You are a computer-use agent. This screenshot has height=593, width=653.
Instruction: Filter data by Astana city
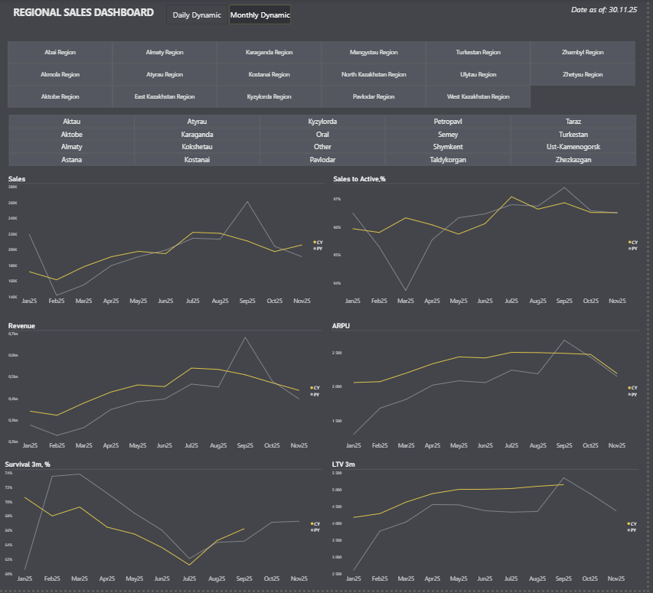click(x=71, y=159)
